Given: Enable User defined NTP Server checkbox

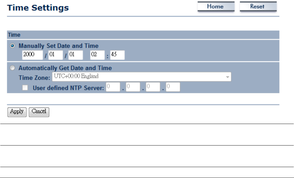Looking at the screenshot, I should point(25,88).
